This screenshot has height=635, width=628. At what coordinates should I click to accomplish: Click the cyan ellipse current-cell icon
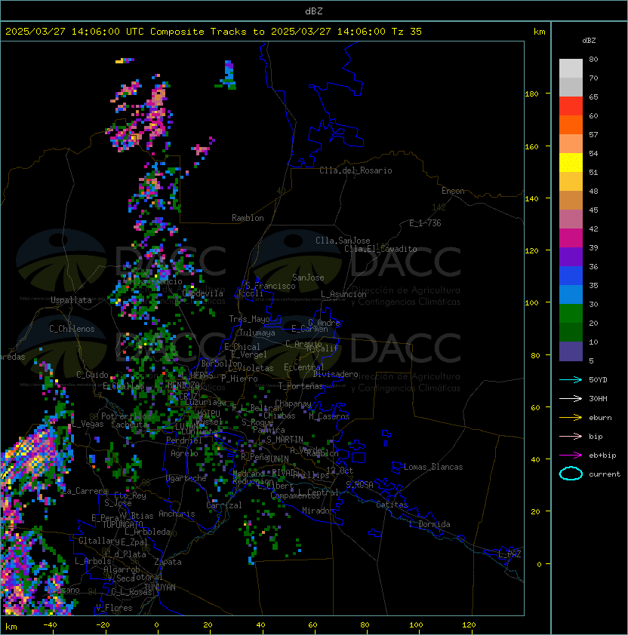pyautogui.click(x=571, y=474)
